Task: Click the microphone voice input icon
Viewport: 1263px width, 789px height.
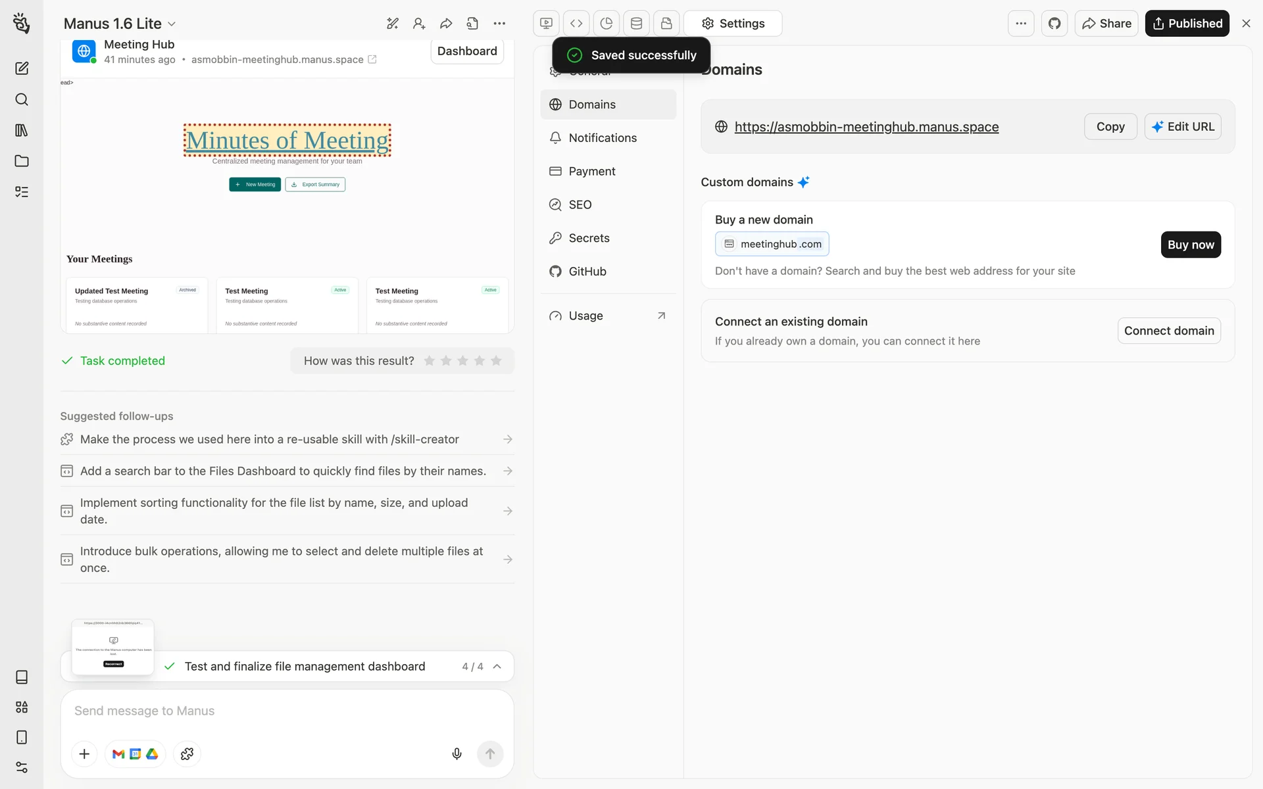Action: (x=457, y=753)
